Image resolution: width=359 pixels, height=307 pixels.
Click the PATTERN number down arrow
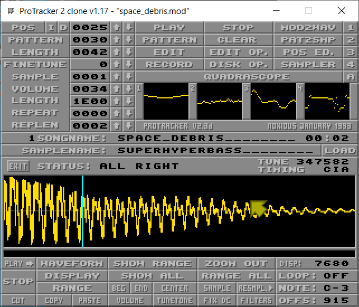129,40
